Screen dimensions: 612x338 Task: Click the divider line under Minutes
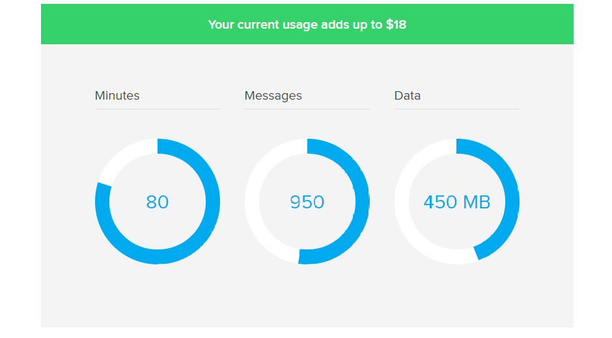tap(158, 109)
